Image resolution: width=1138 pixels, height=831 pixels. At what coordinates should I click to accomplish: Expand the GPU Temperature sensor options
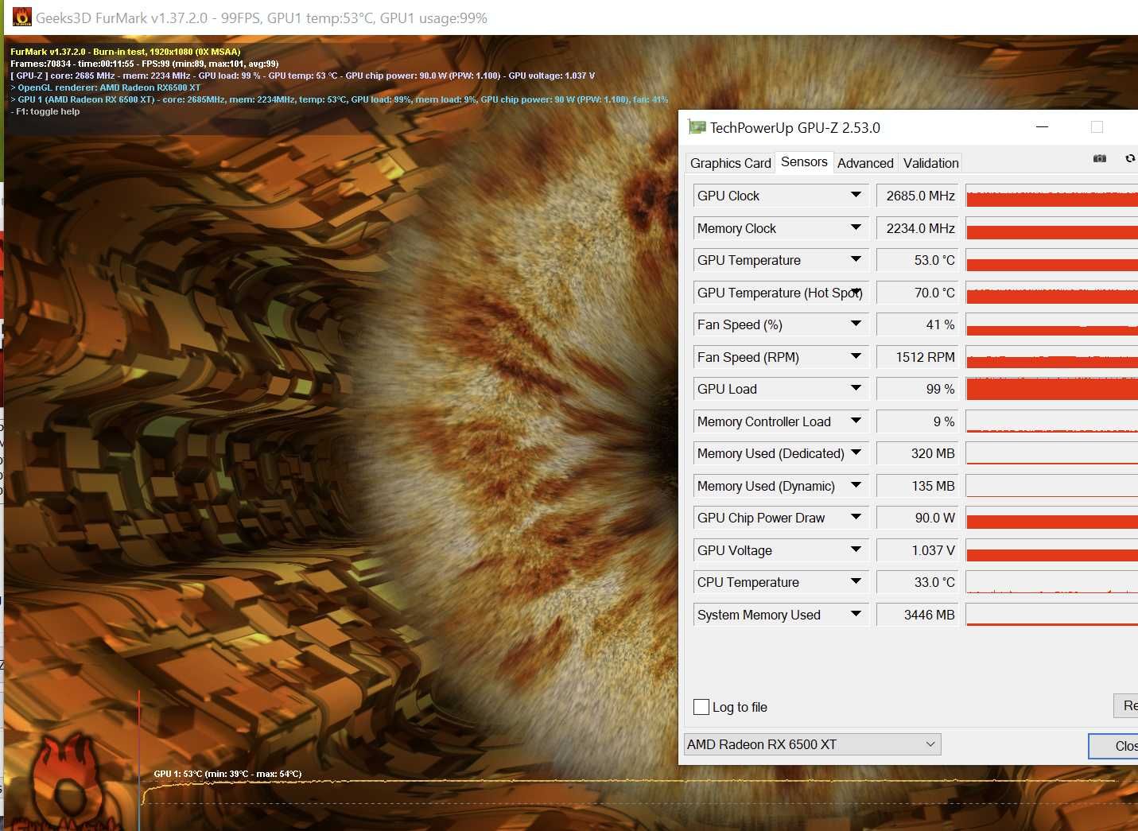pos(856,259)
